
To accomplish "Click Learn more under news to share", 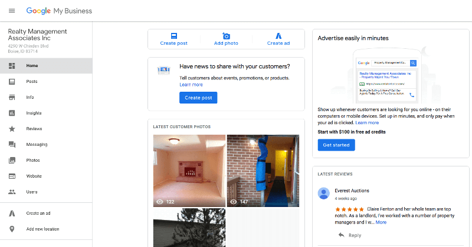I will click(x=191, y=85).
